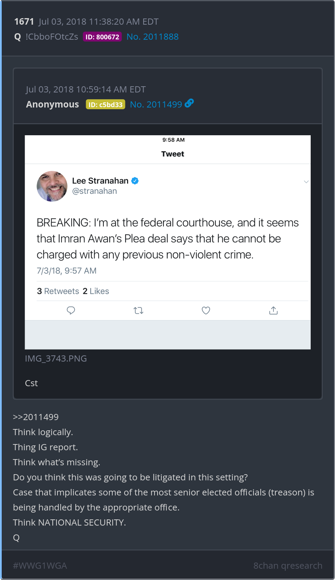Image resolution: width=335 pixels, height=580 pixels.
Task: Open quoted post link No. 2011499
Action: point(156,104)
